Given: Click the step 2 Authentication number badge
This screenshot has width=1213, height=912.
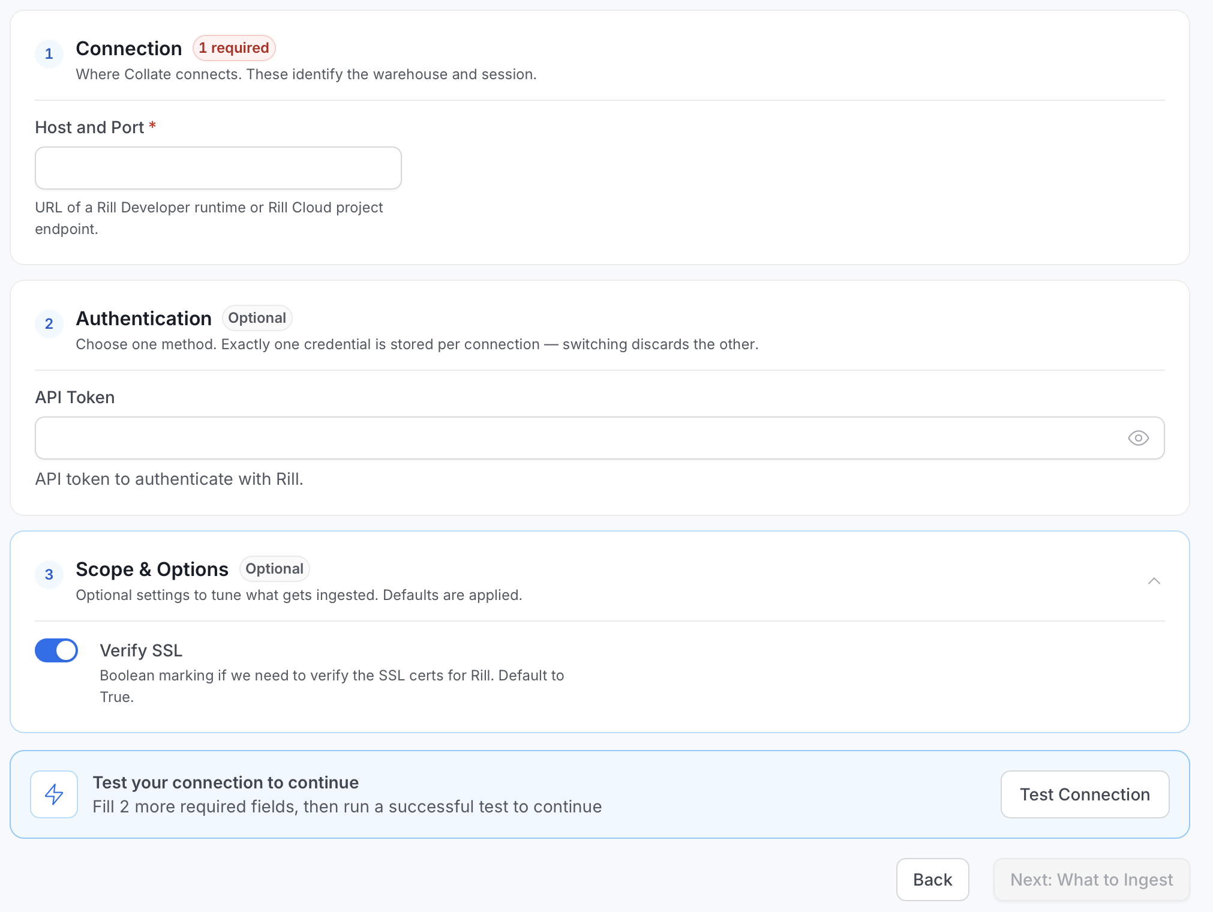Looking at the screenshot, I should point(49,324).
